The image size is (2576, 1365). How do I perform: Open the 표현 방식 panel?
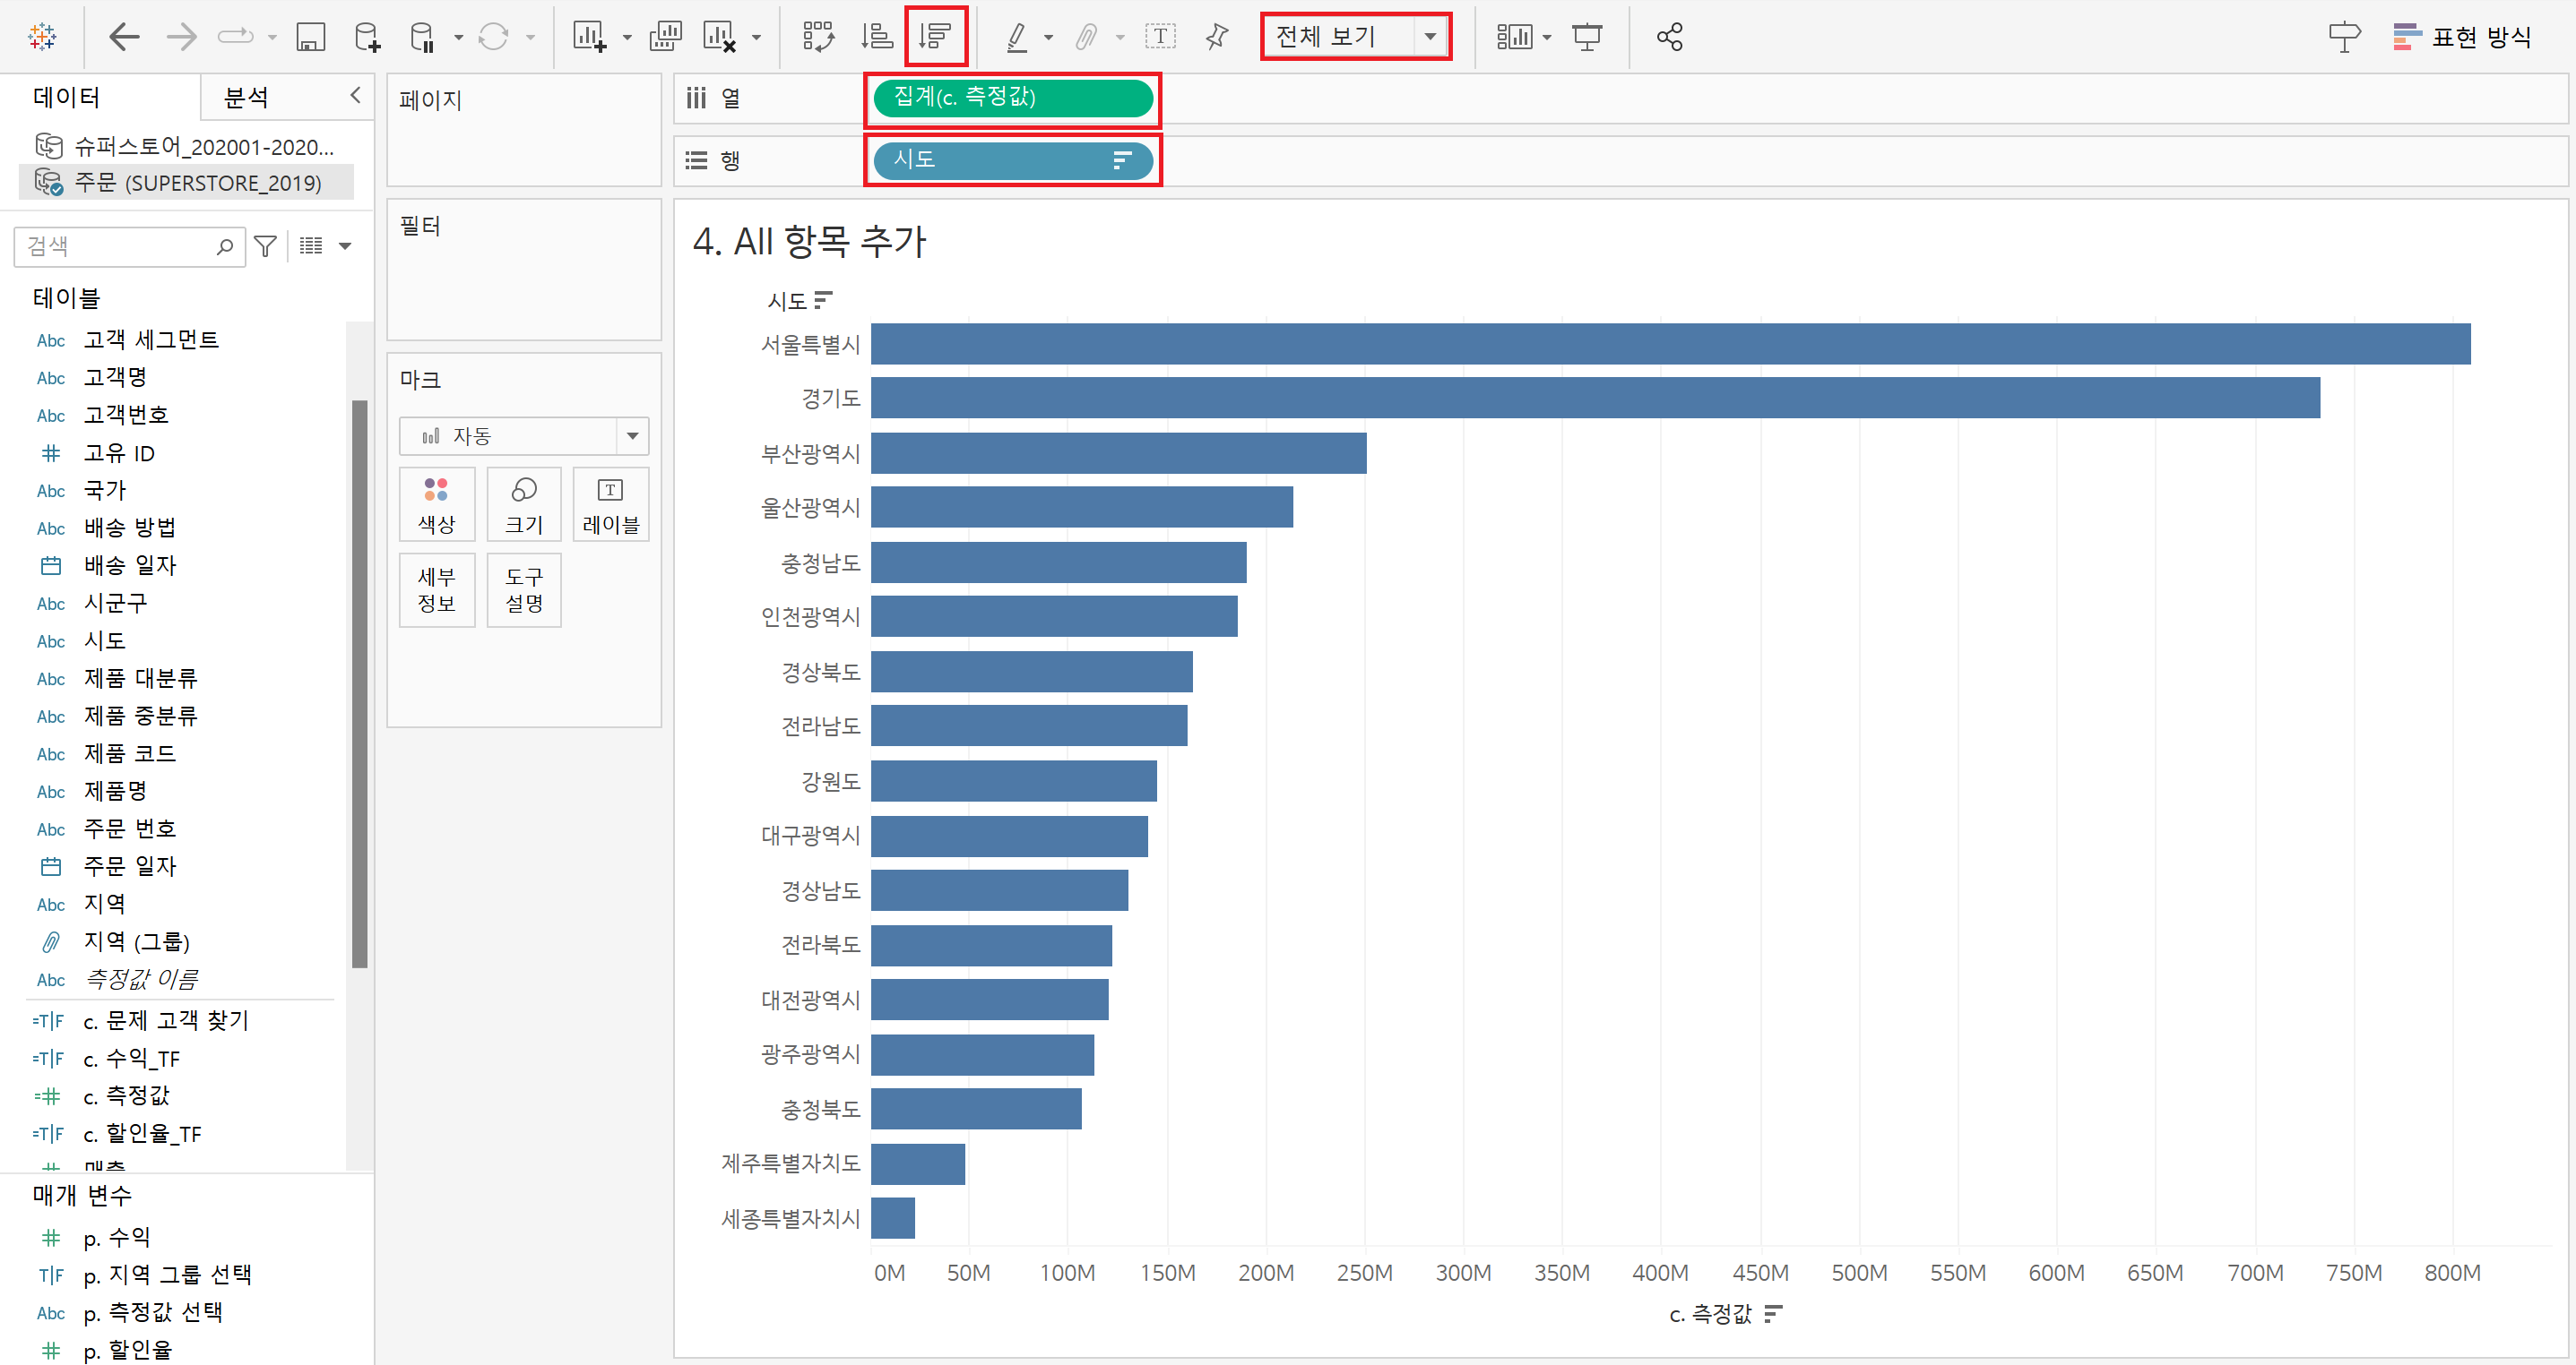[2461, 37]
